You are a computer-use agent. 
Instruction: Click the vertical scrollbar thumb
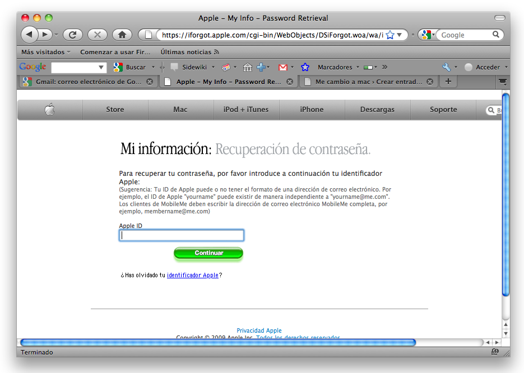point(506,195)
